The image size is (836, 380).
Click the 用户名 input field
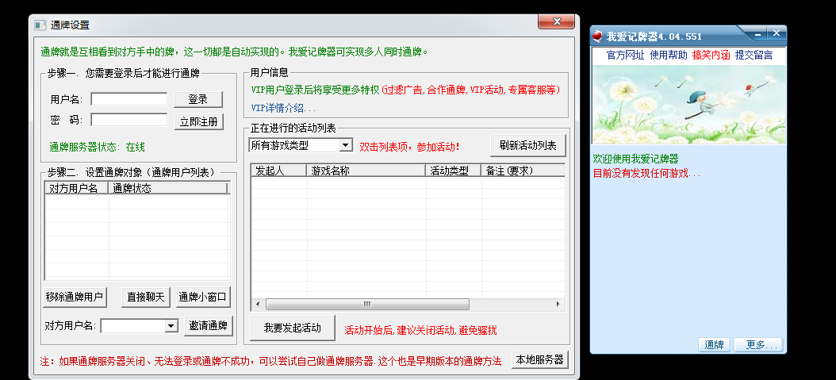128,99
